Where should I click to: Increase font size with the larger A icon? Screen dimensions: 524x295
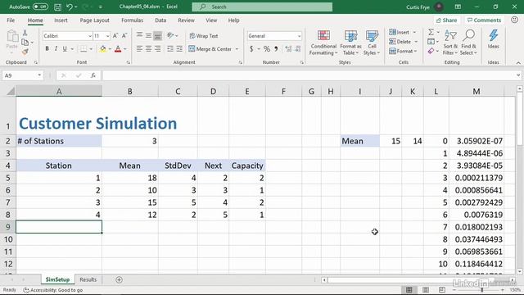click(115, 36)
